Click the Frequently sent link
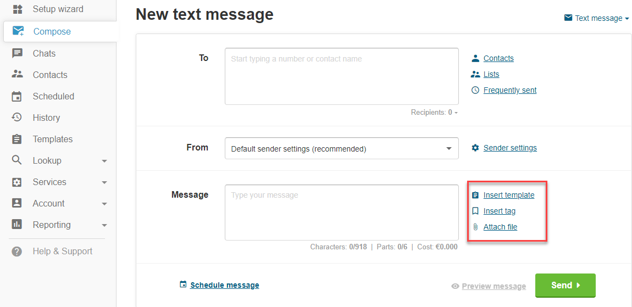This screenshot has width=632, height=307. [510, 90]
